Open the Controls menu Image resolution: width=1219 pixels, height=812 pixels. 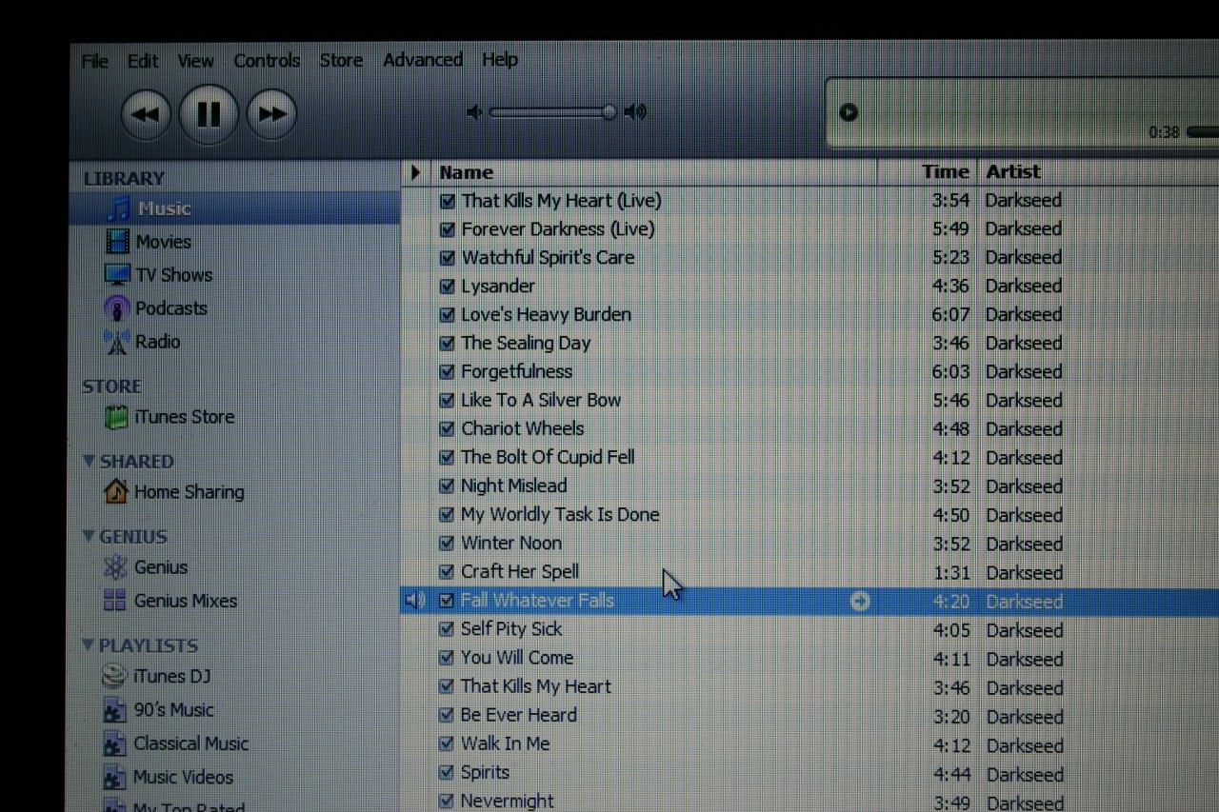tap(267, 61)
